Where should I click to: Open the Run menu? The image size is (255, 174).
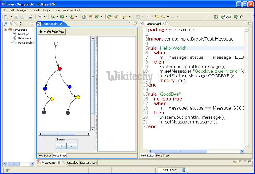[57, 10]
